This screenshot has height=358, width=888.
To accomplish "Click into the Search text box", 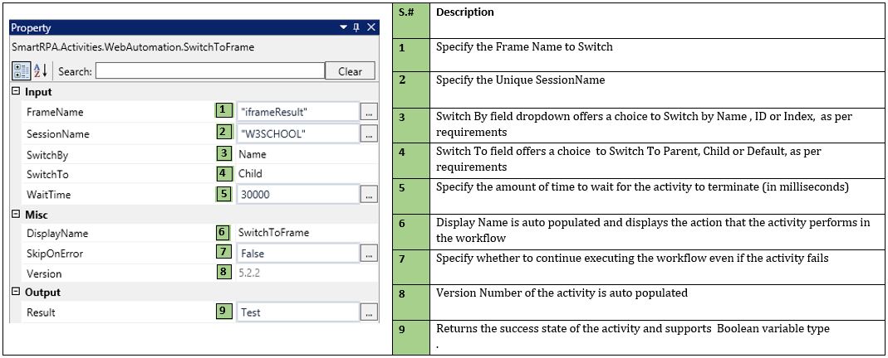I will pyautogui.click(x=208, y=72).
